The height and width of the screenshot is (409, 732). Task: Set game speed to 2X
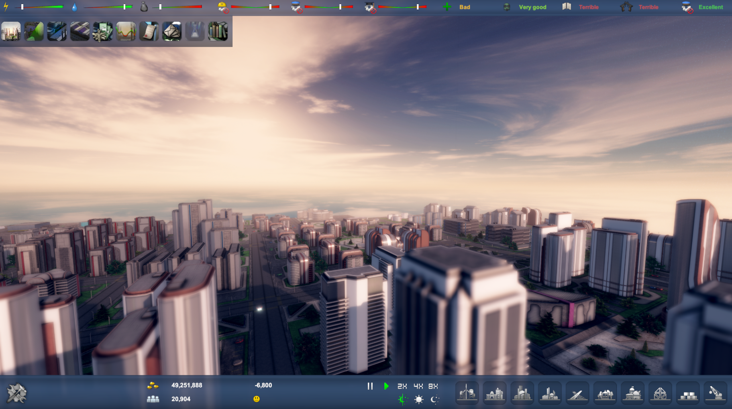[x=402, y=386]
